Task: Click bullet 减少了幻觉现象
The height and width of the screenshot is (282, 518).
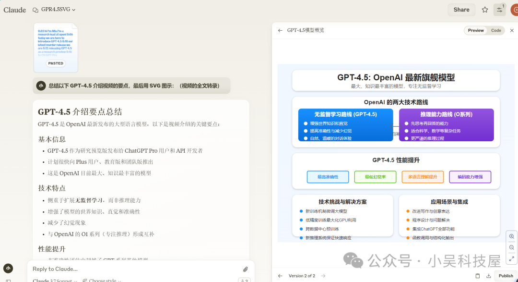Action: click(x=67, y=223)
